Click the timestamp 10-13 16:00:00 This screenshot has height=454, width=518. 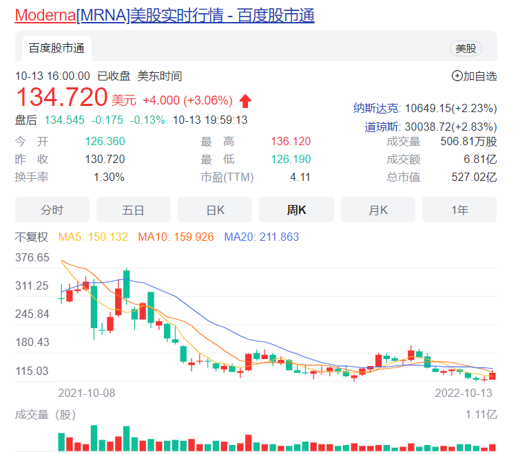click(x=52, y=76)
